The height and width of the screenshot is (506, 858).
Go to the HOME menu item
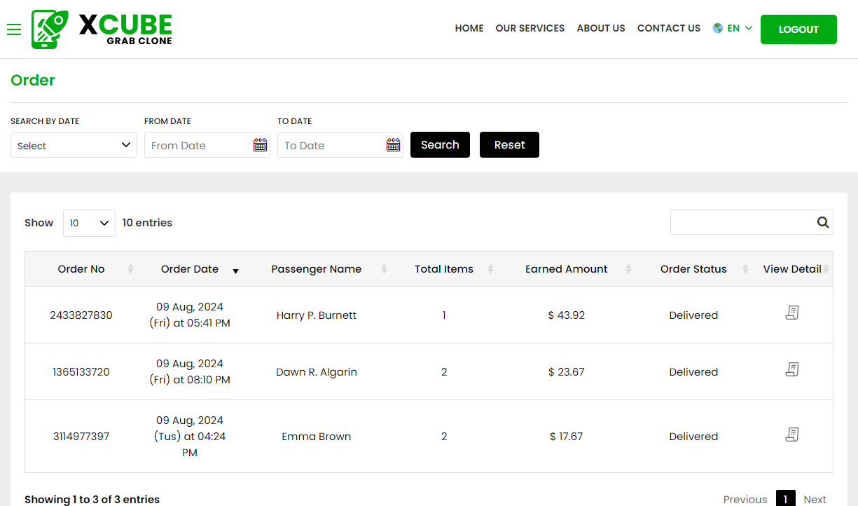point(469,29)
